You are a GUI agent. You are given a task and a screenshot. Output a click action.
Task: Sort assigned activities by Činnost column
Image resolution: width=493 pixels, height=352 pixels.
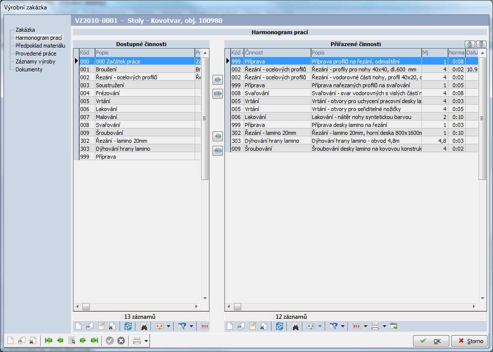click(x=278, y=53)
